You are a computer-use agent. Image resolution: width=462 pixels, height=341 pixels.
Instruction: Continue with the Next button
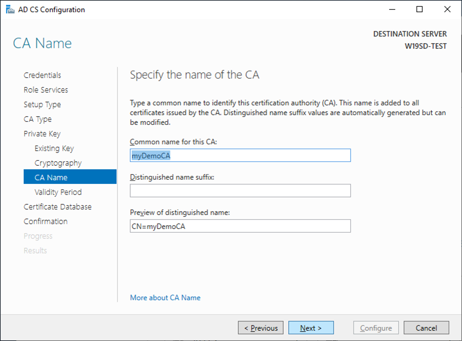point(311,328)
